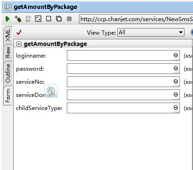The height and width of the screenshot is (170, 193).
Task: Toggle the nil circle icon in the password field
Action: point(176,68)
